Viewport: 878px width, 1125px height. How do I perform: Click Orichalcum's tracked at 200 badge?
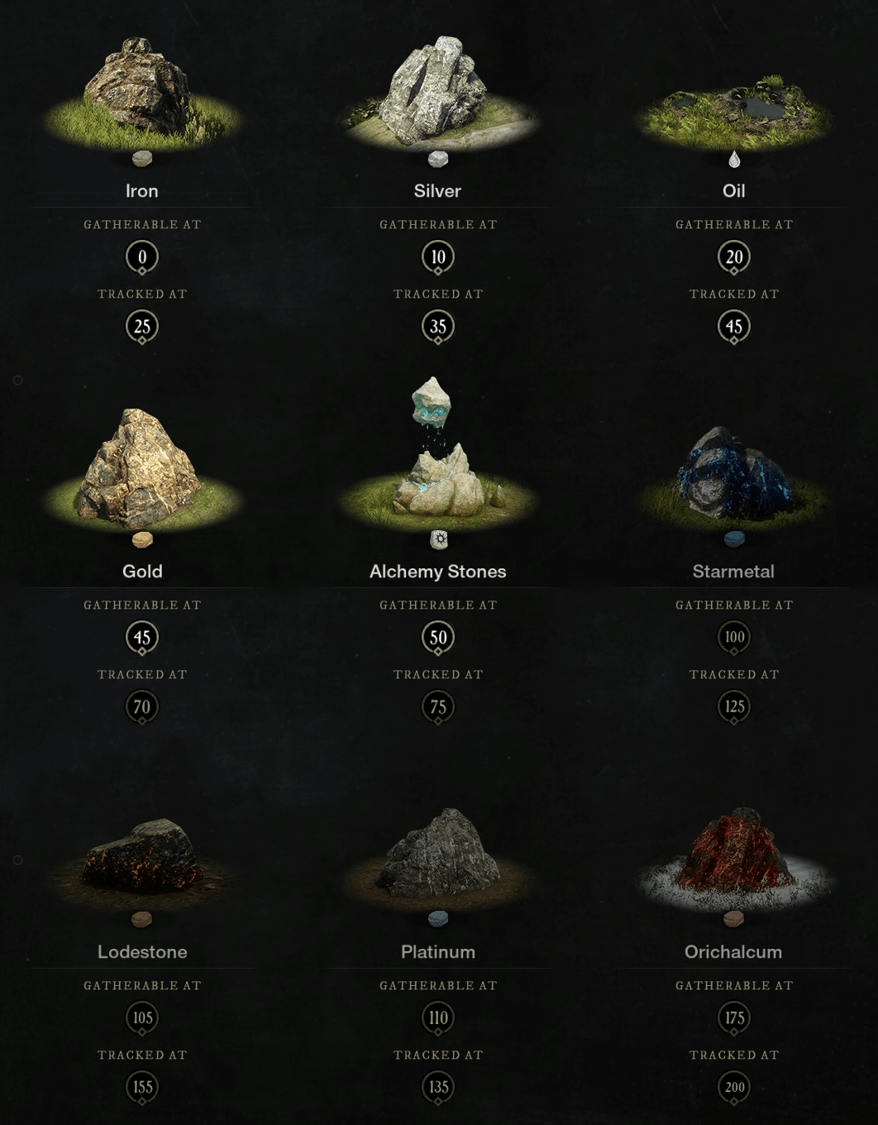coord(734,1088)
